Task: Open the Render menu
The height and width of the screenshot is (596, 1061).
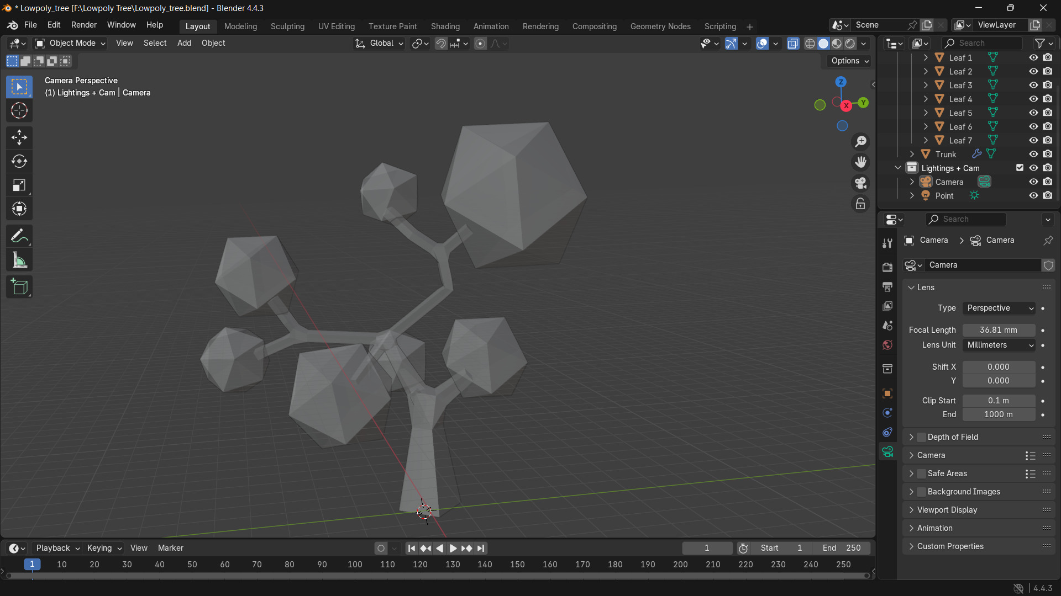Action: (x=83, y=25)
